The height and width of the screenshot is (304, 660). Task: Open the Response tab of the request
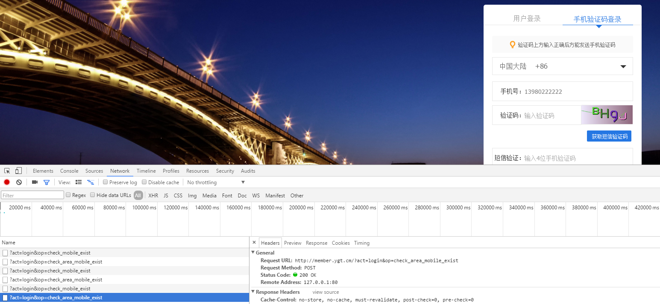(x=317, y=243)
